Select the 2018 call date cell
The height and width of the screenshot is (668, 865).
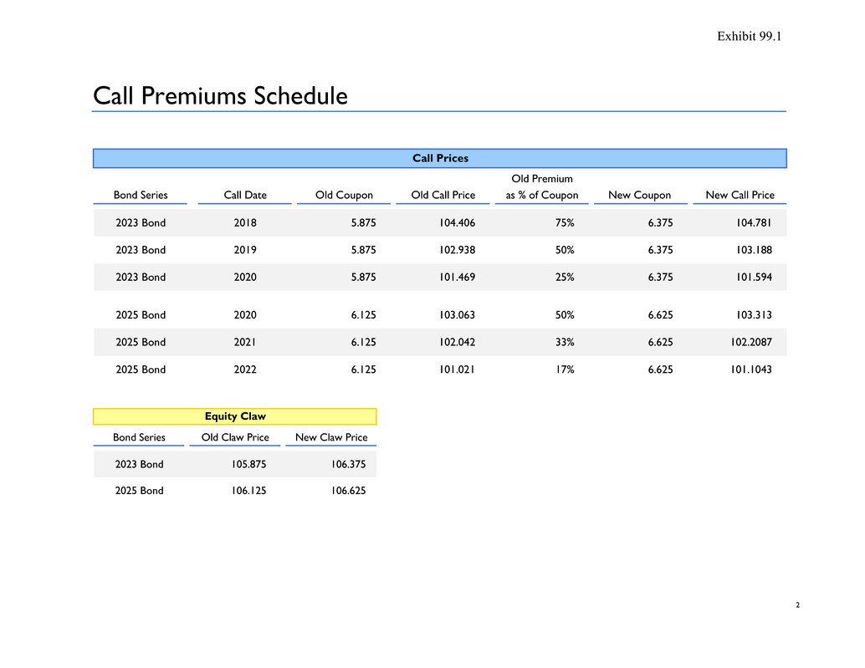point(245,223)
